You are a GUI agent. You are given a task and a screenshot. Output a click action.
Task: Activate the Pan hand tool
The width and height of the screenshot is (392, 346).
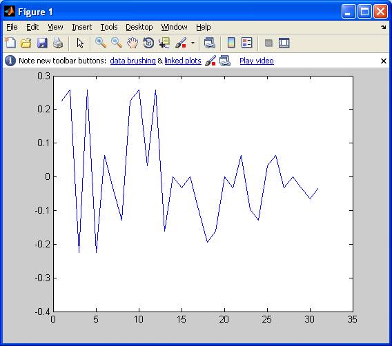point(133,43)
